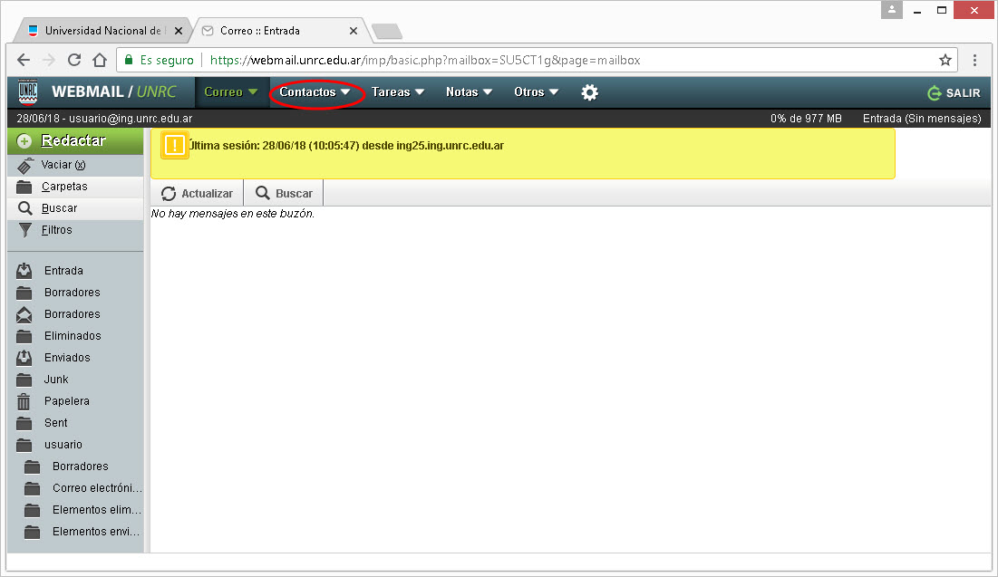Click the Chrome profile user icon
998x577 pixels.
[892, 10]
